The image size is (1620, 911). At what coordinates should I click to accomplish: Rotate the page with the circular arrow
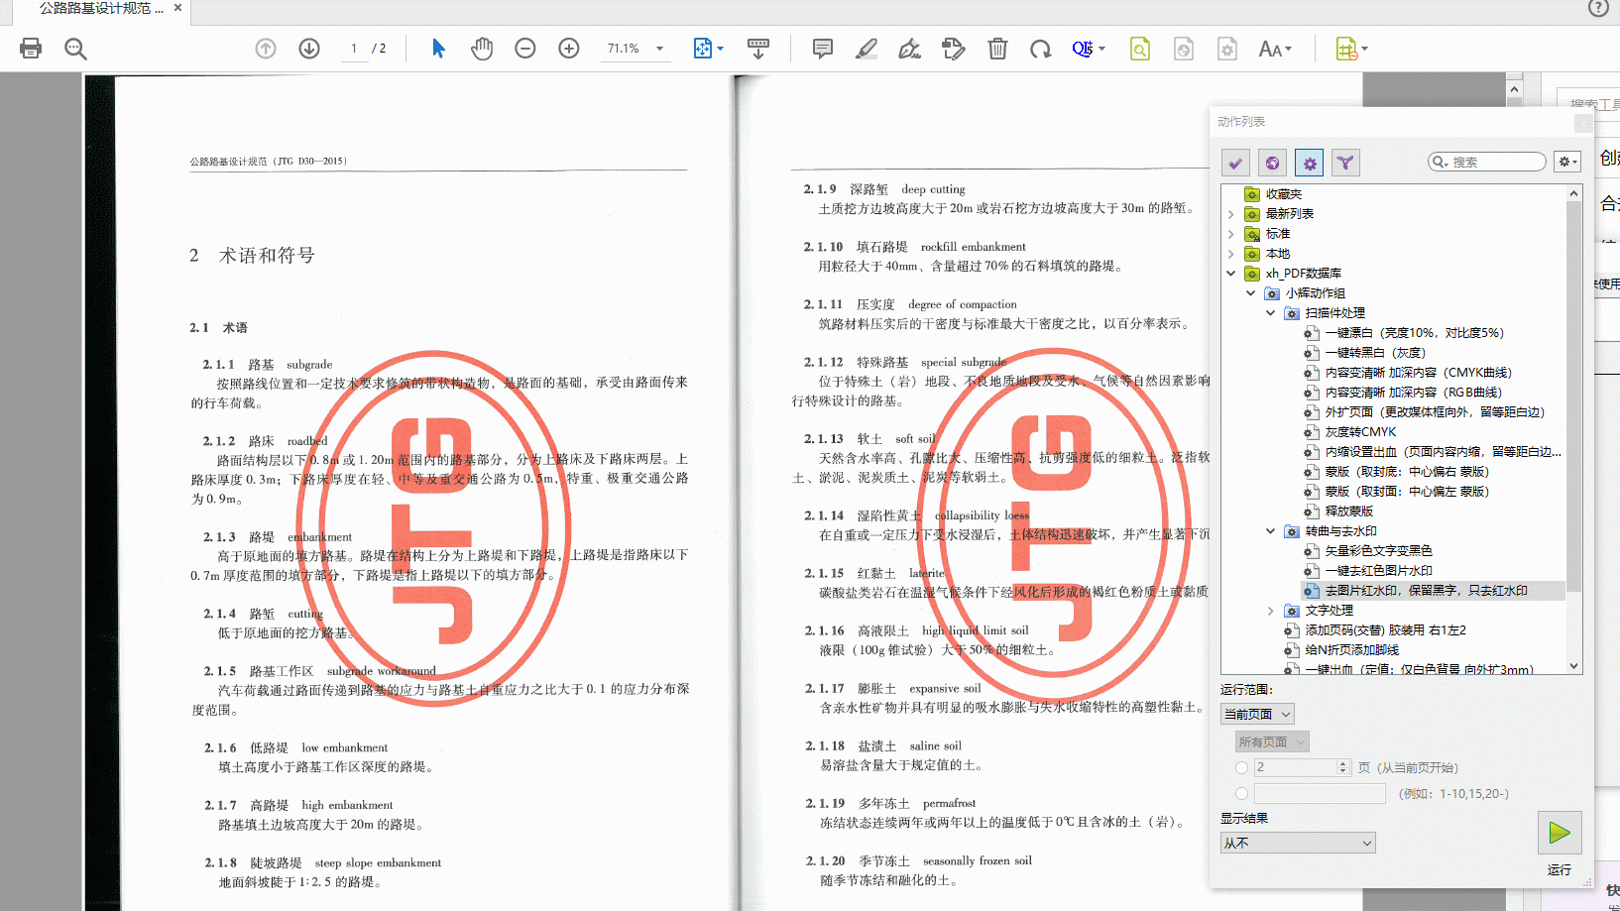(1040, 48)
